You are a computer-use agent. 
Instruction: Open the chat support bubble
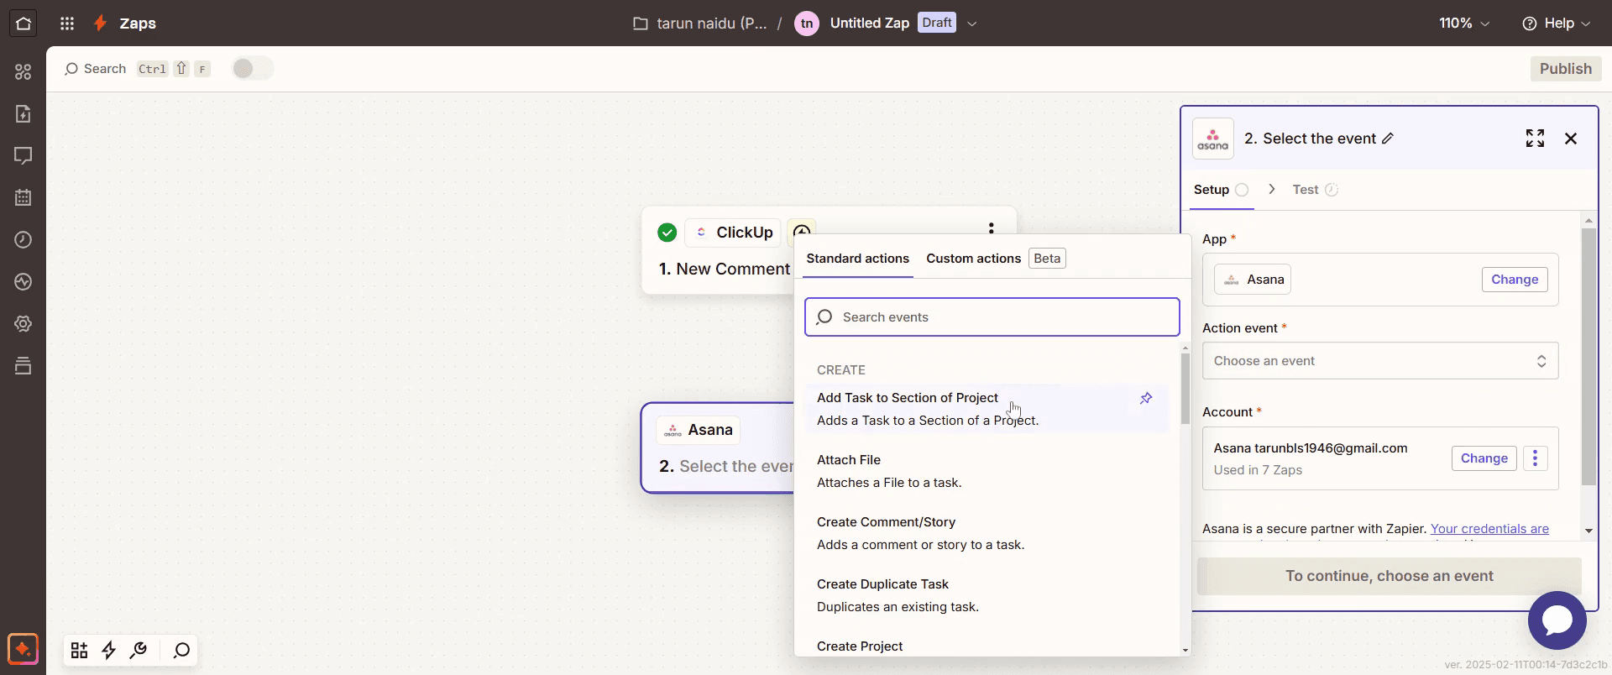click(1557, 620)
